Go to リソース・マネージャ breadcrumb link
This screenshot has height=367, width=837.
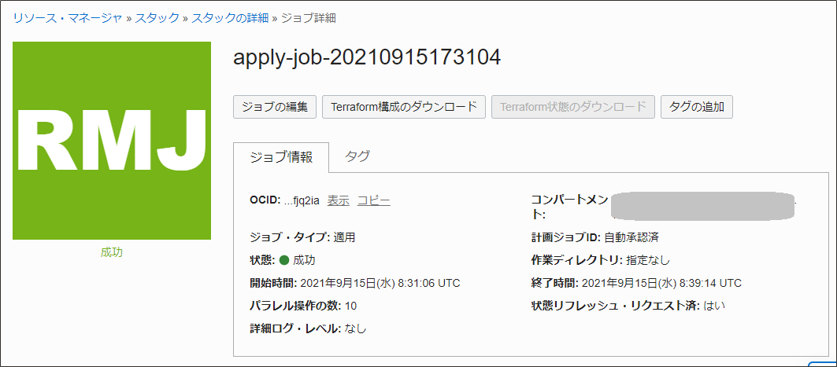pos(67,17)
